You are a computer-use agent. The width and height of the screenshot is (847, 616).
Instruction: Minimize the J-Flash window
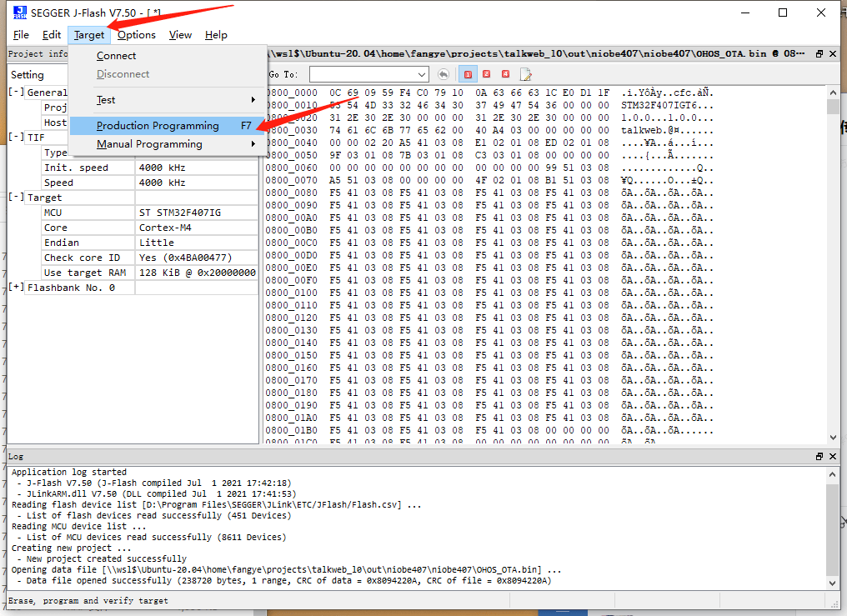pos(745,13)
